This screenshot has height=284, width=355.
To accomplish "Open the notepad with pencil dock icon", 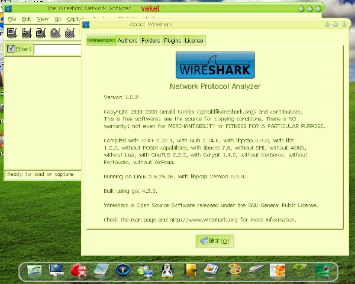I will 101,269.
